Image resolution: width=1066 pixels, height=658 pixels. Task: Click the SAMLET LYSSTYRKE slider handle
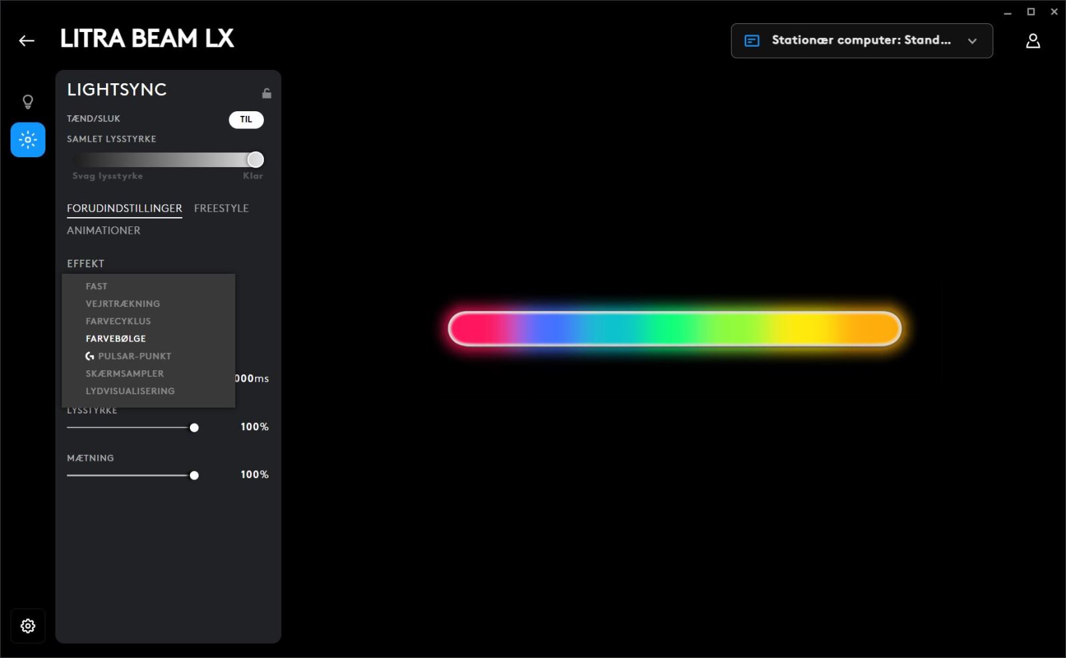(x=255, y=160)
